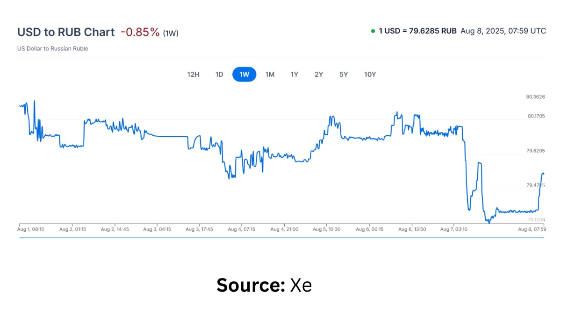Change chart range to 5Y
561x316 pixels.
[x=344, y=74]
